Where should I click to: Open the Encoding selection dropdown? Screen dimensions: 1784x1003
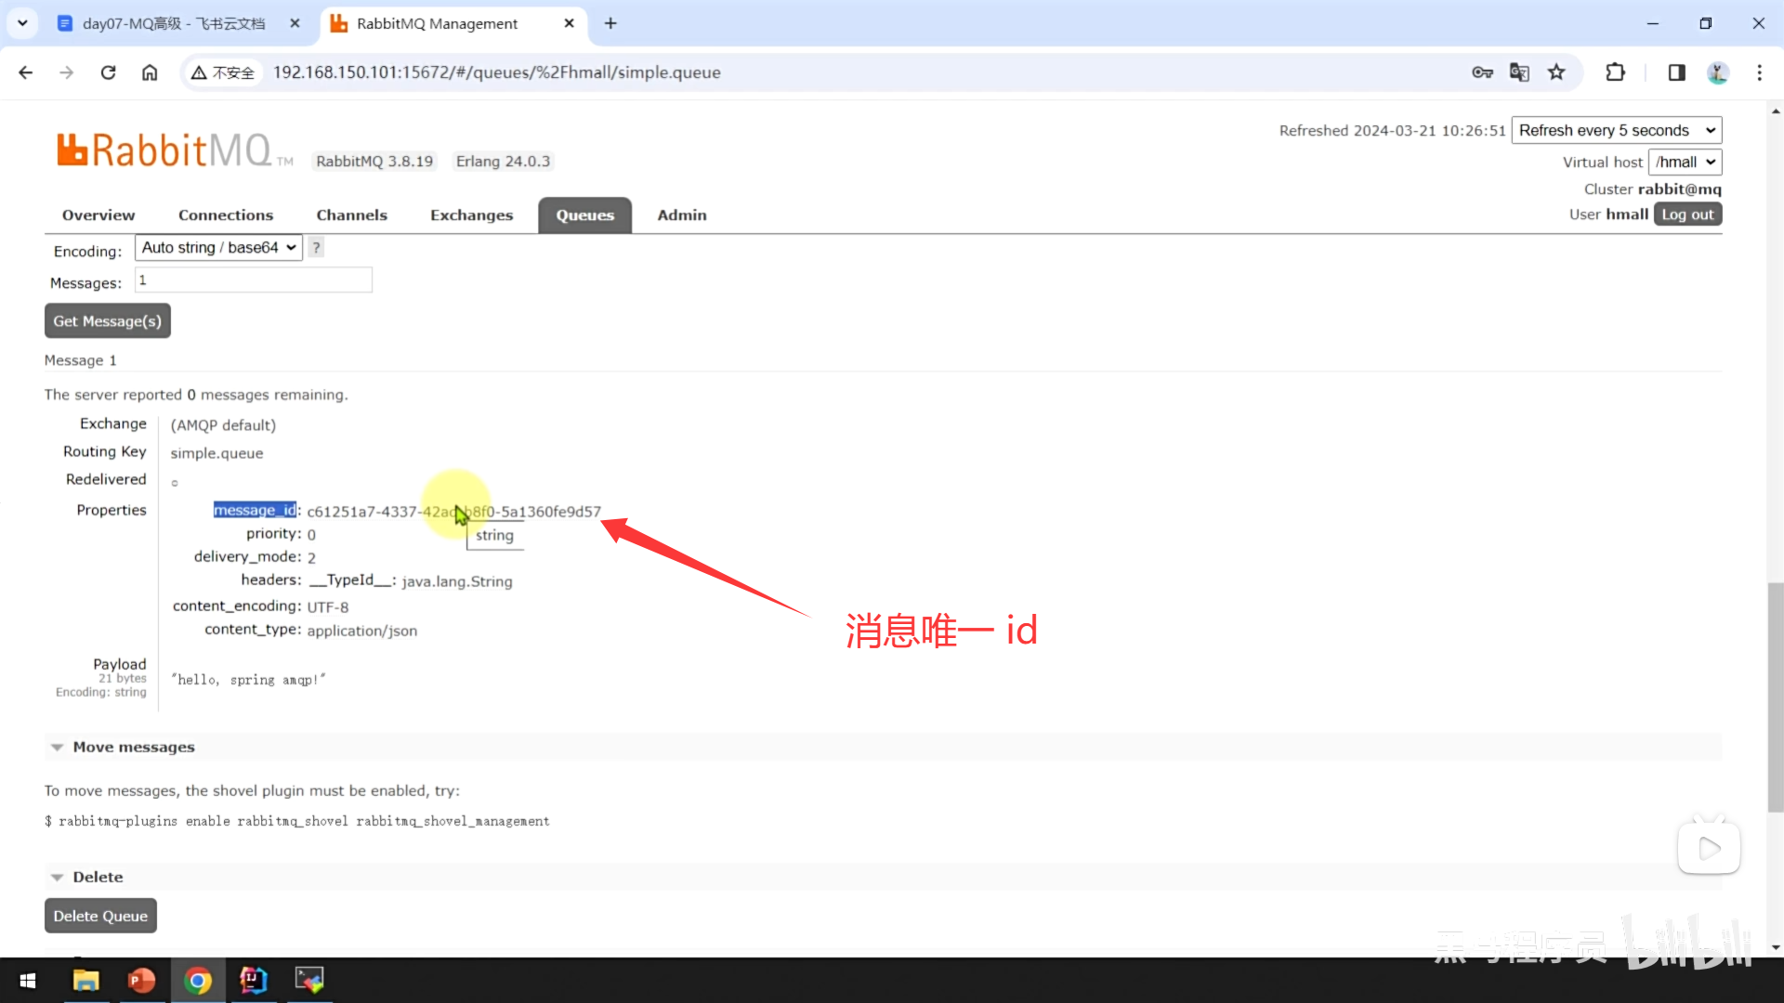click(218, 248)
